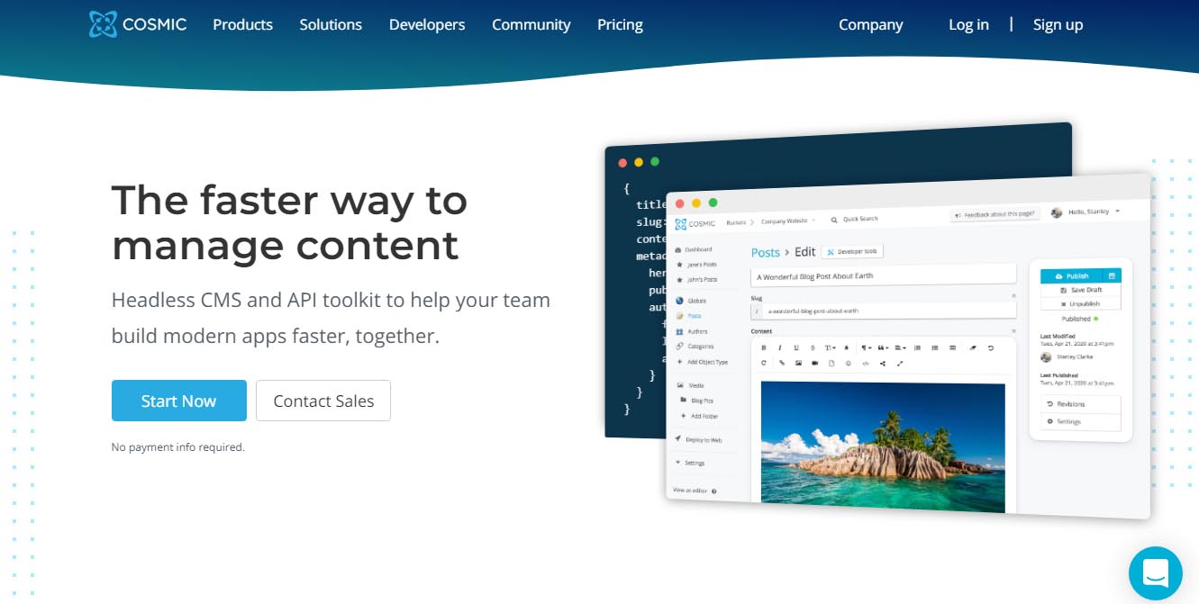
Task: Click the Save Draft button
Action: point(1081,290)
